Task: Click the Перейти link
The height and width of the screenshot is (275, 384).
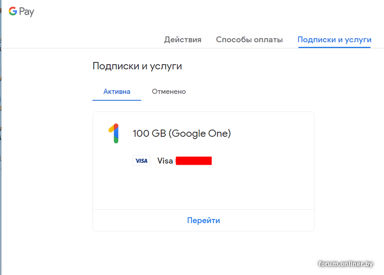Action: pyautogui.click(x=204, y=220)
